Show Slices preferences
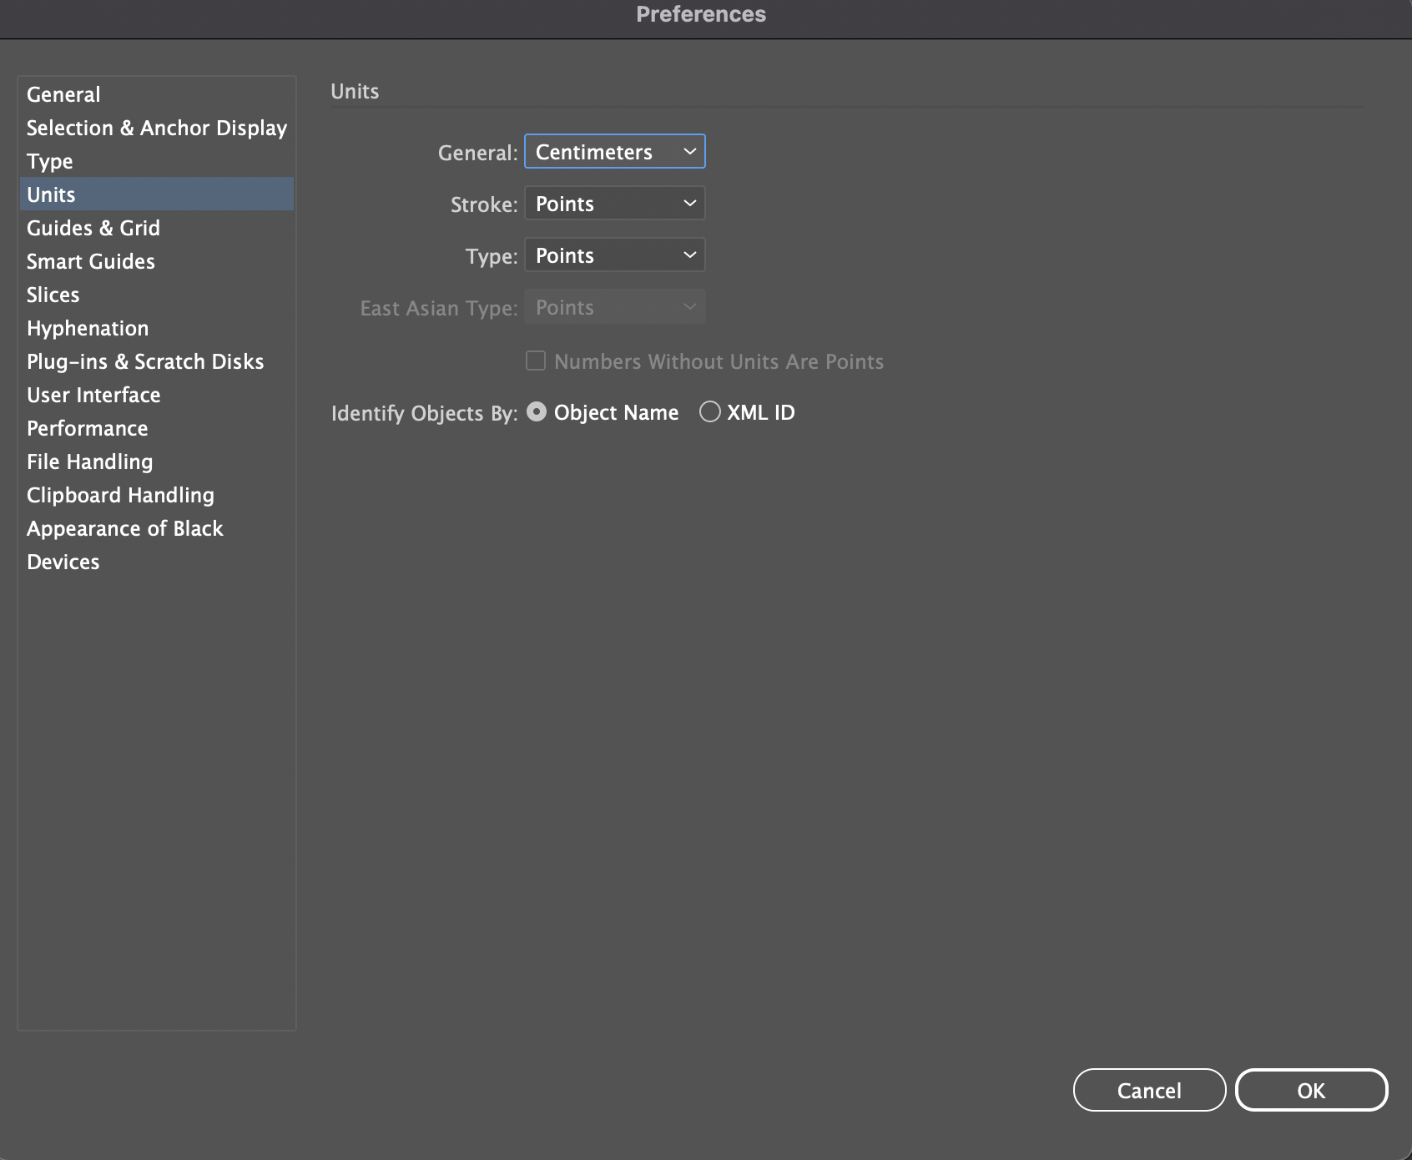Viewport: 1412px width, 1160px height. (53, 295)
